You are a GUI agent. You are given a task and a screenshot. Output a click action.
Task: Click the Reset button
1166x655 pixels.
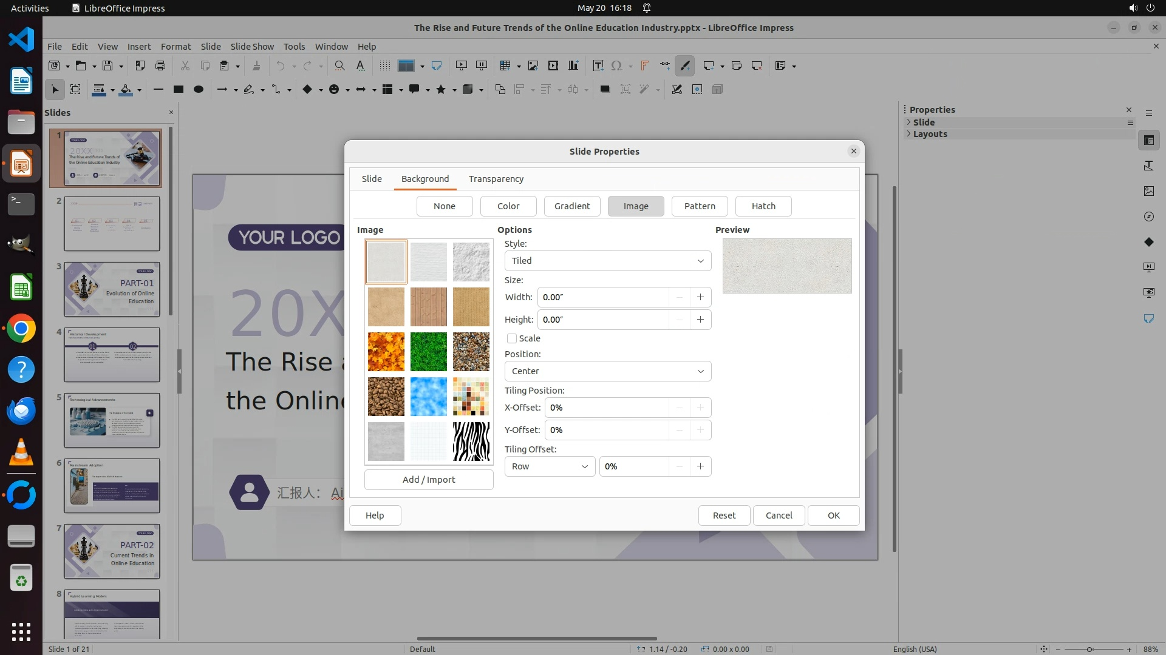coord(723,516)
